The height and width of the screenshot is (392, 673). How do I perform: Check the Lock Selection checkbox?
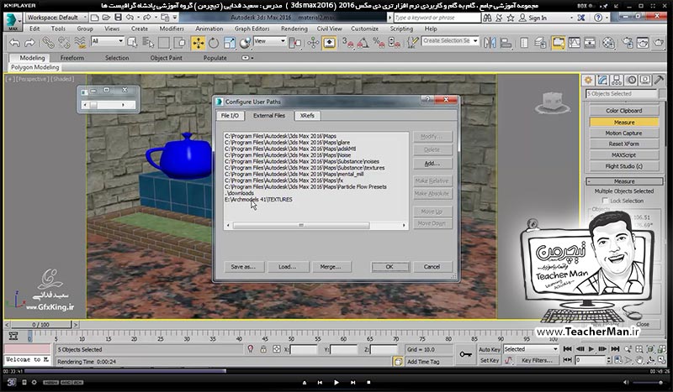[605, 201]
